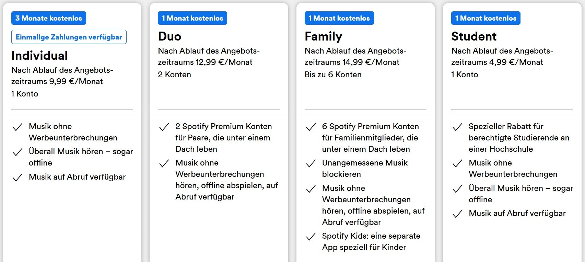Click "1 Monat kostenlos" badge on Family card
This screenshot has width=585, height=262.
click(x=339, y=18)
